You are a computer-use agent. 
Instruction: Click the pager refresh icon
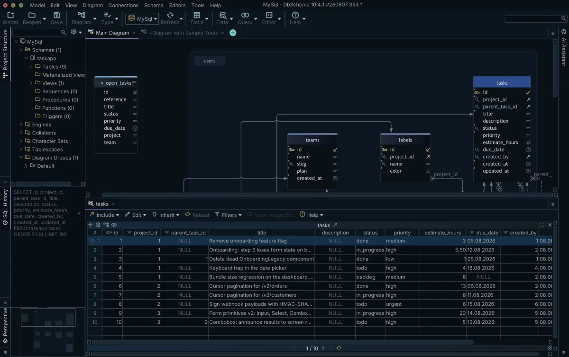click(x=339, y=348)
